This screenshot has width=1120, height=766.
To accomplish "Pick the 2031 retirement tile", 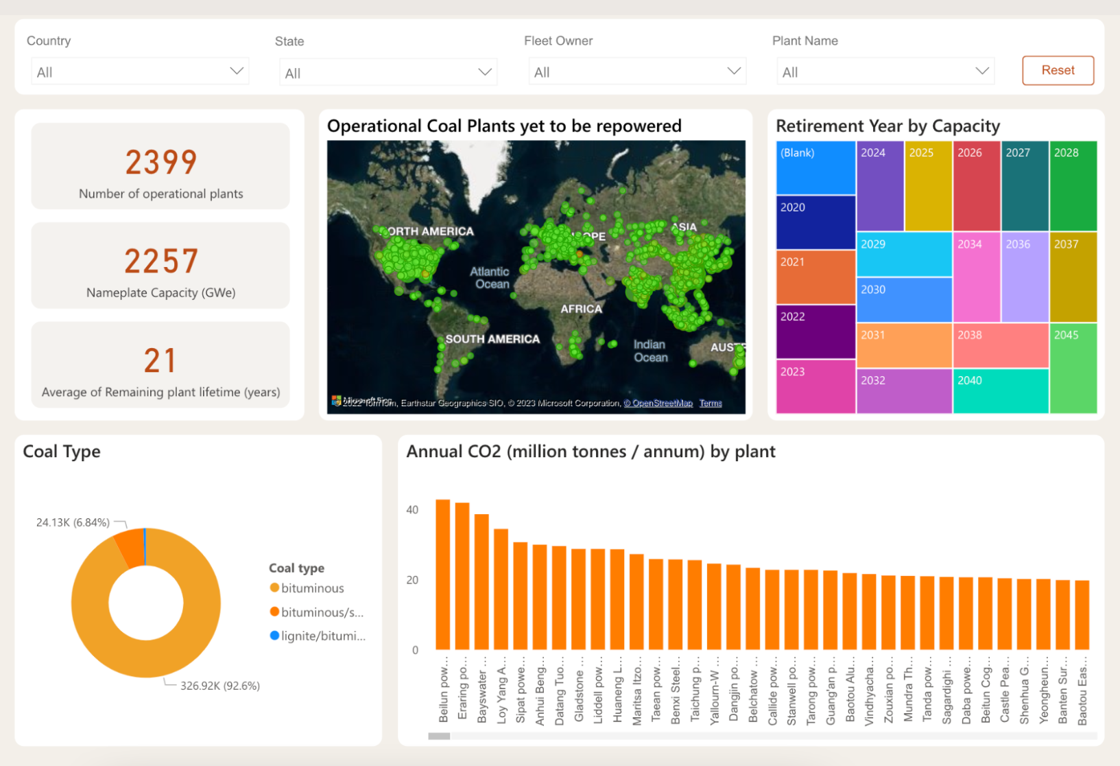I will click(x=904, y=345).
